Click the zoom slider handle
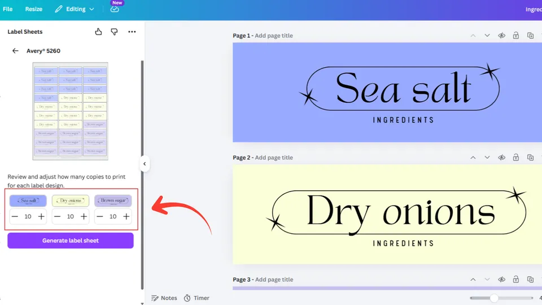This screenshot has width=542, height=305. [x=494, y=298]
